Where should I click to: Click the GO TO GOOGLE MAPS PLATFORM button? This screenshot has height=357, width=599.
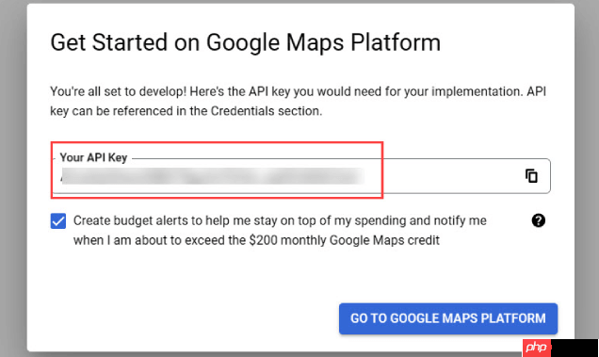click(448, 318)
